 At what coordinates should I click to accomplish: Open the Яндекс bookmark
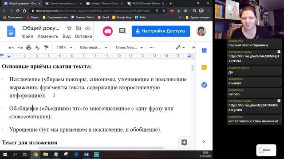33,18
